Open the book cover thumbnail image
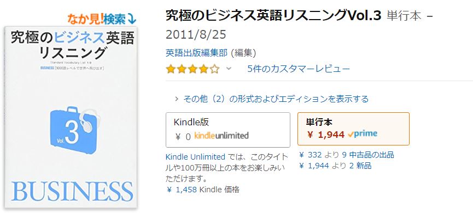 click(71, 117)
